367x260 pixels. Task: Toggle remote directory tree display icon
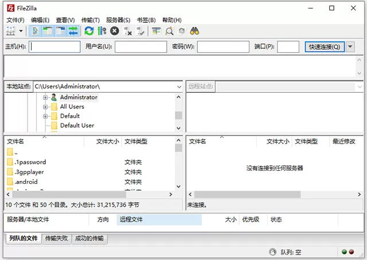(60, 31)
